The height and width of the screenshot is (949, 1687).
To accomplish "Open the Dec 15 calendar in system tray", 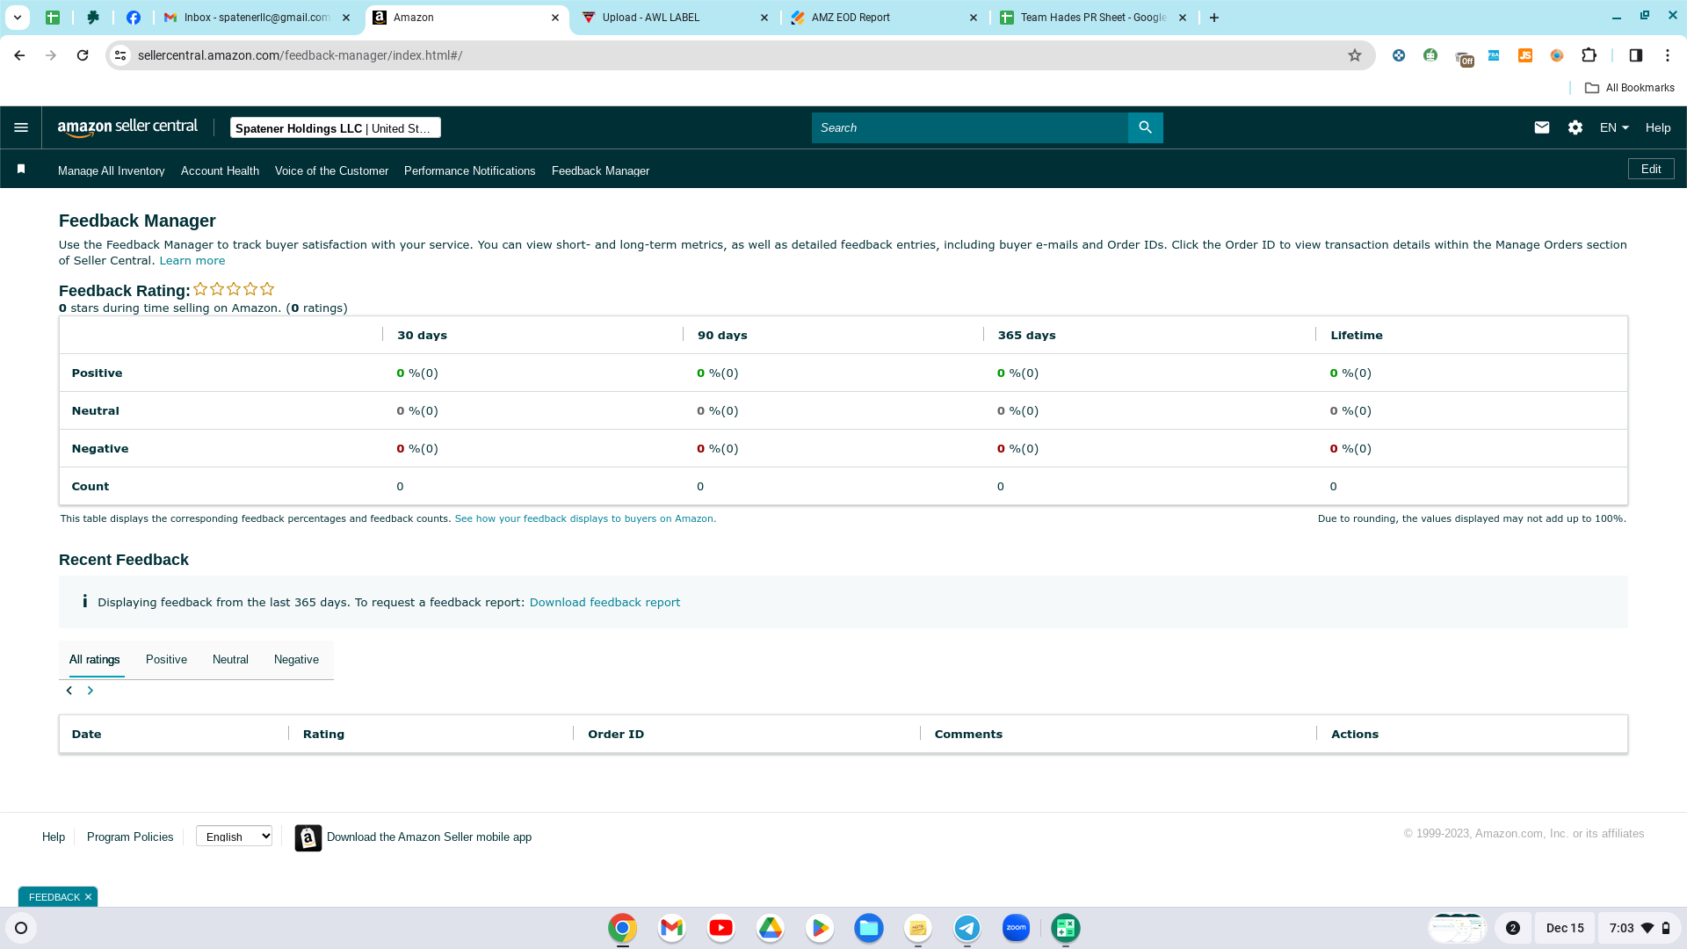I will pos(1565,928).
